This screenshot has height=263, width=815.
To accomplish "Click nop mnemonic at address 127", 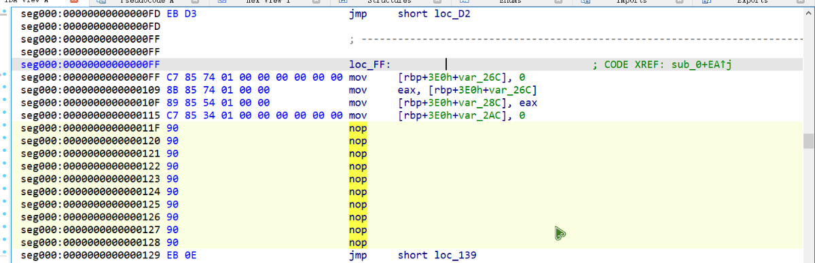I will tap(357, 230).
